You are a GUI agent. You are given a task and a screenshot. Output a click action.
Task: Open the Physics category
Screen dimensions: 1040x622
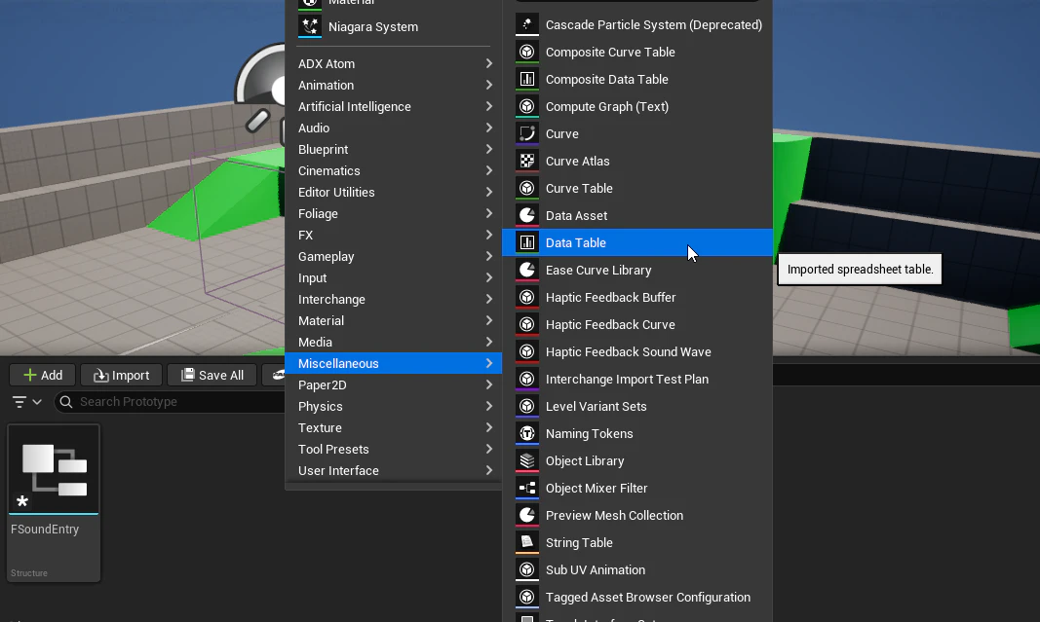tap(394, 406)
